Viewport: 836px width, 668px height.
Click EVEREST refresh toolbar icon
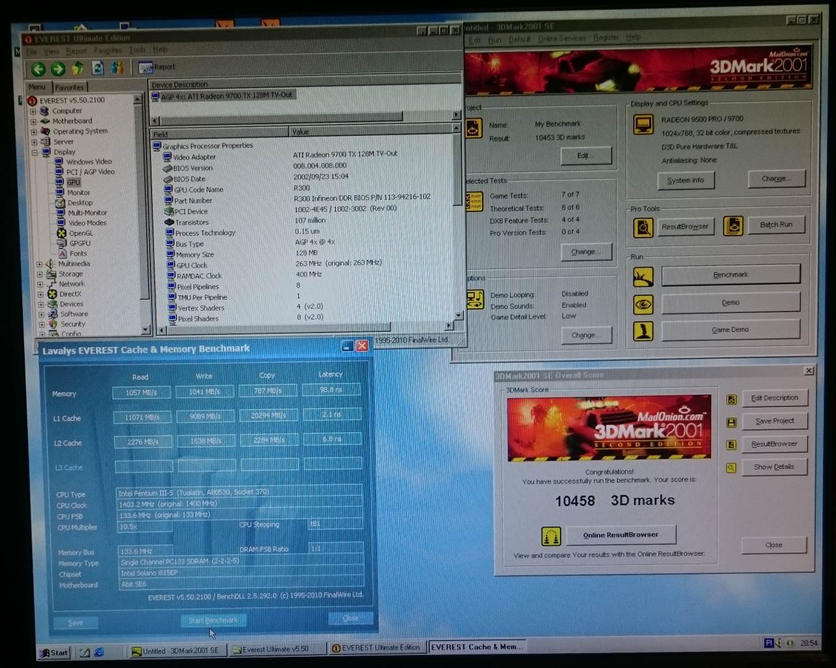pos(98,68)
